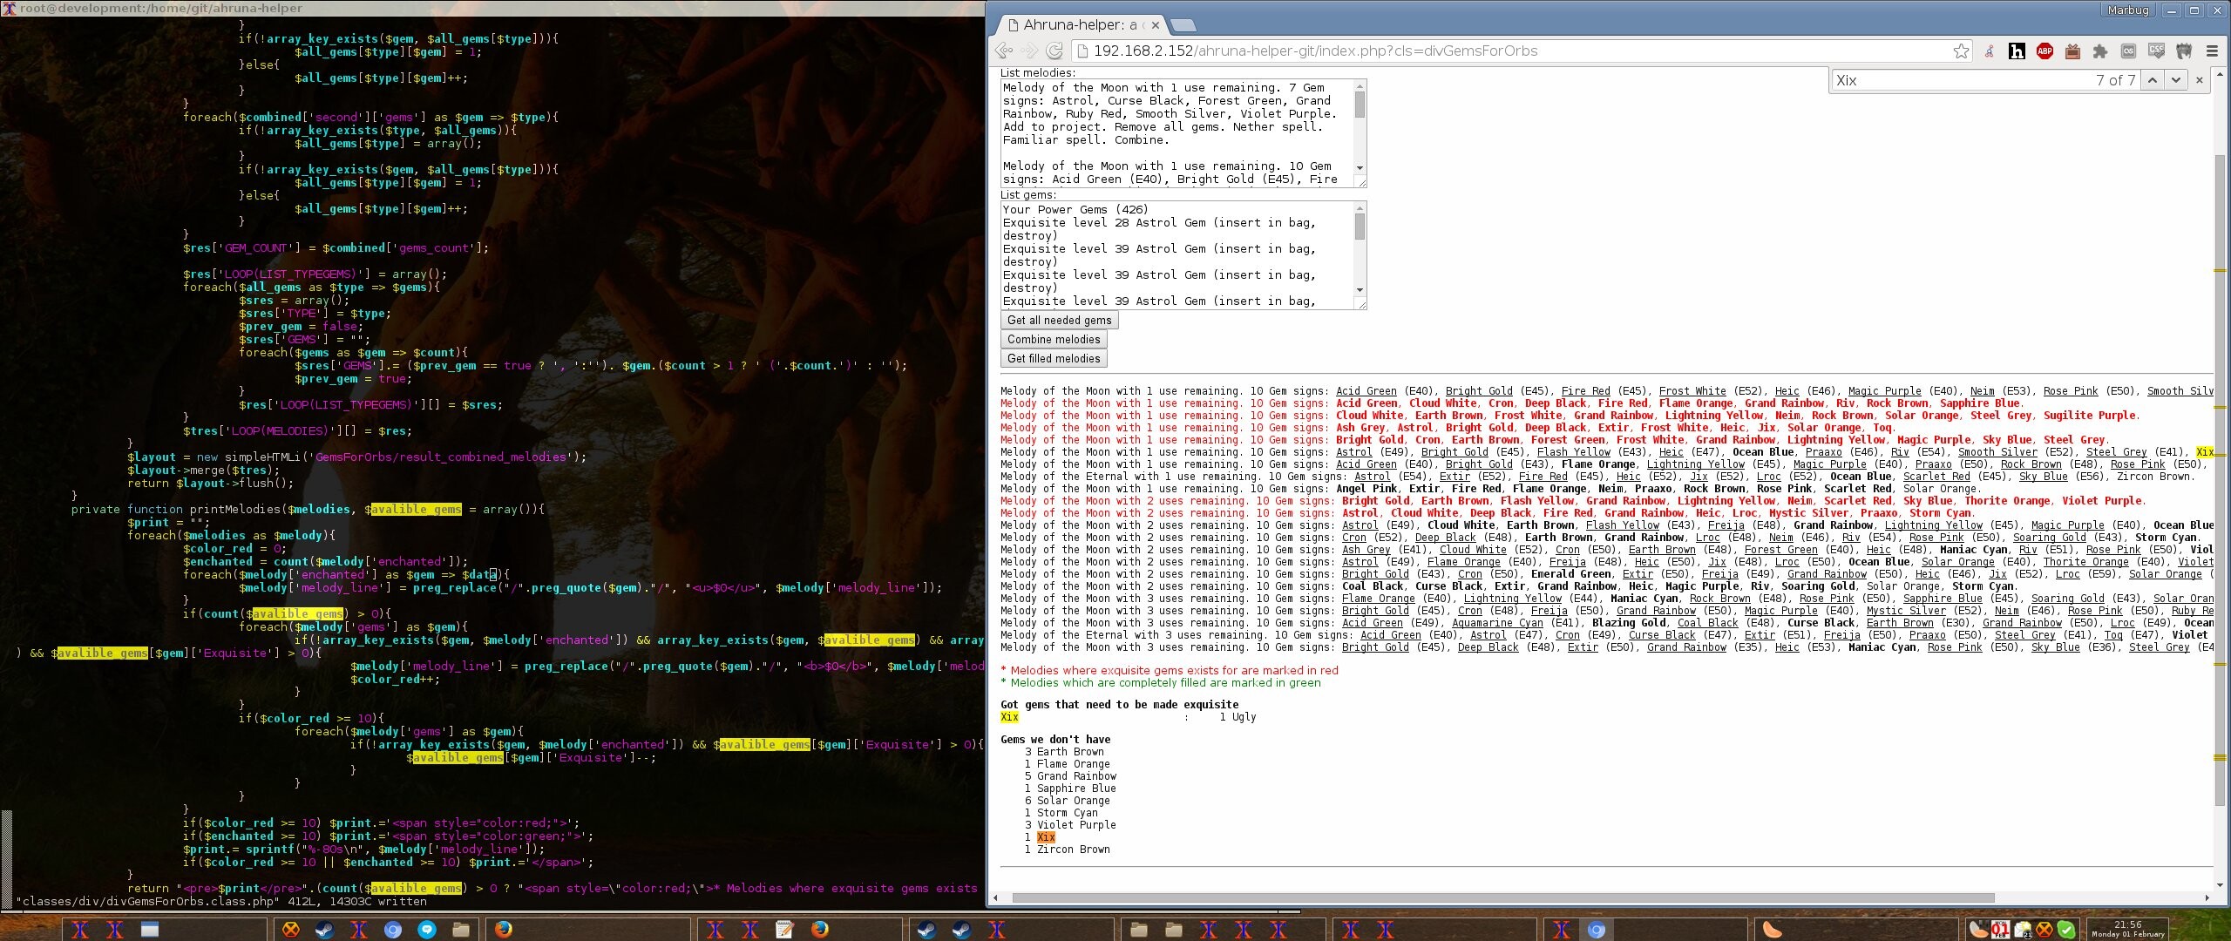Screen dimensions: 2231x941
Task: Click the 'Get filled melodies' button
Action: click(x=1054, y=358)
